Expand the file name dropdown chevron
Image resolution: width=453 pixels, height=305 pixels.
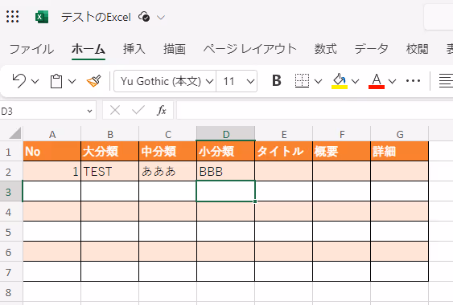[161, 18]
